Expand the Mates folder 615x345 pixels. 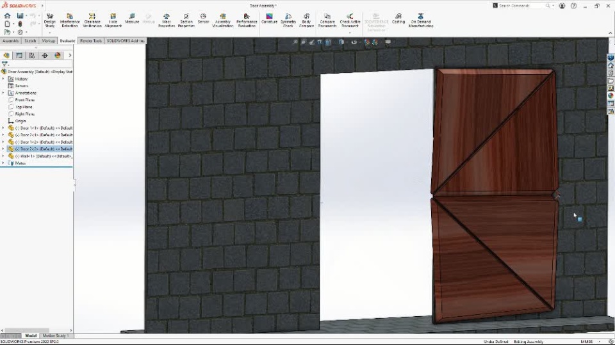coord(4,163)
